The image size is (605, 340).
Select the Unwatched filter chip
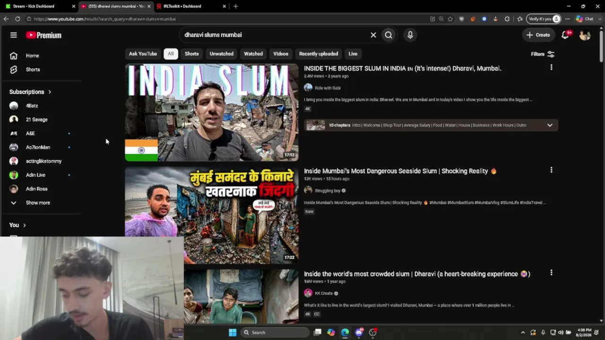pos(222,54)
